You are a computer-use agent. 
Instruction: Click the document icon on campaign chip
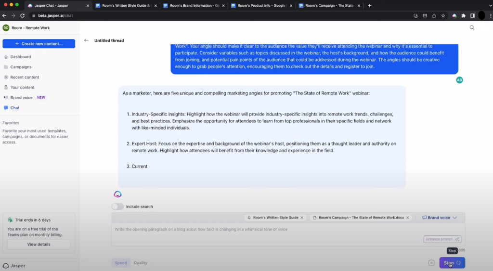[314, 218]
